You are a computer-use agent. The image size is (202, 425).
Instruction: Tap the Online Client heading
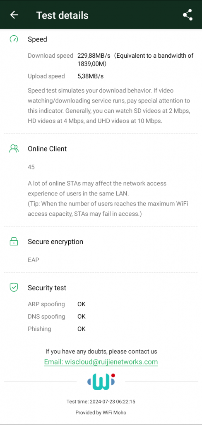coord(47,149)
